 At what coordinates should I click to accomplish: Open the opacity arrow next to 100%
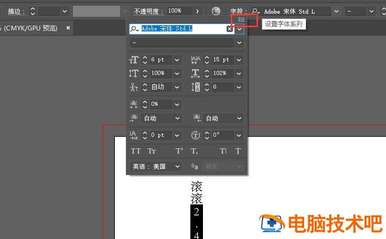(197, 12)
